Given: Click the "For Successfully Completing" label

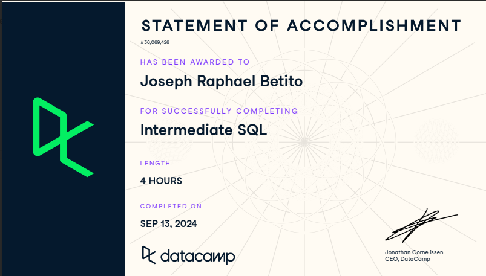Looking at the screenshot, I should (x=219, y=111).
